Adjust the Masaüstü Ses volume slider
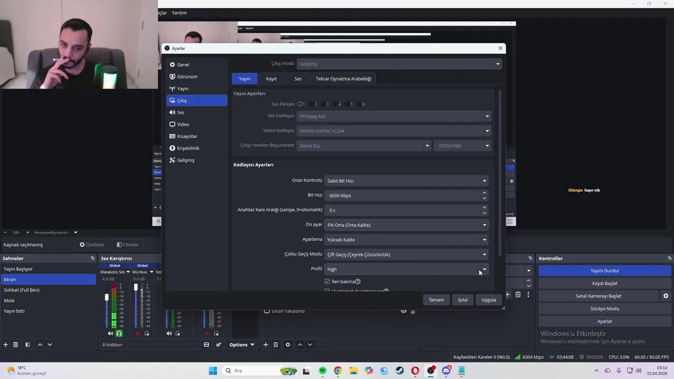The image size is (674, 379). 106,298
